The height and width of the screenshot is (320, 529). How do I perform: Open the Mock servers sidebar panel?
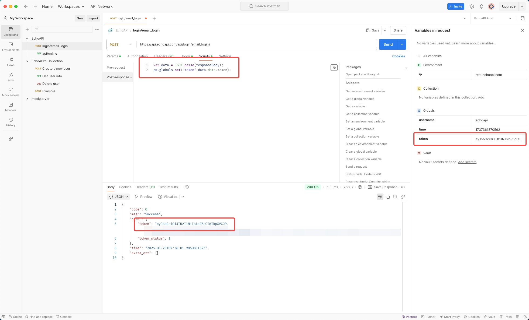[x=11, y=92]
